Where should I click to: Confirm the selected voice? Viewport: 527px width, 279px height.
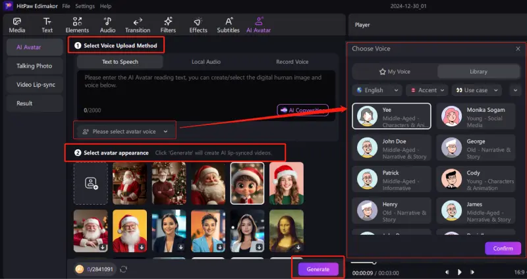coord(503,249)
